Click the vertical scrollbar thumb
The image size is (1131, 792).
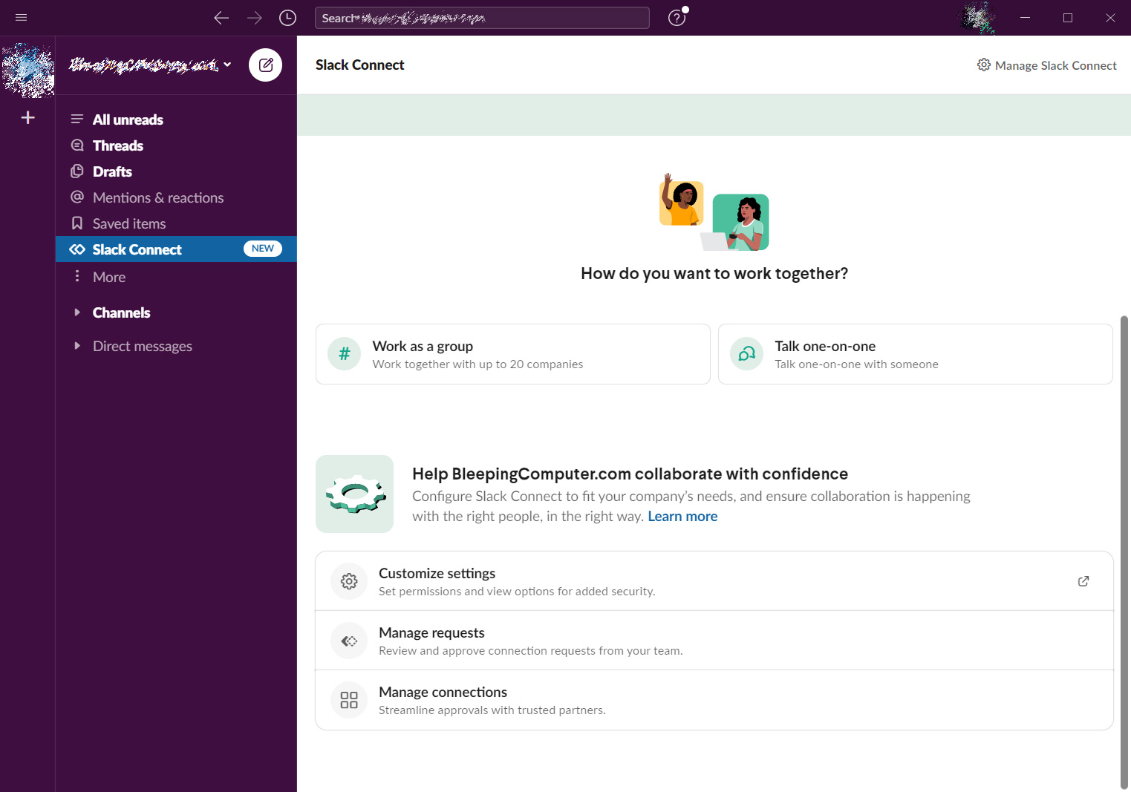(1124, 552)
